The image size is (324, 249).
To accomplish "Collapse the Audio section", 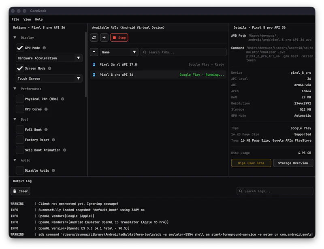I will pyautogui.click(x=15, y=160).
